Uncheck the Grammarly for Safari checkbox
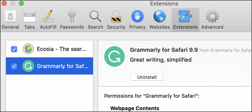The height and width of the screenshot is (112, 252). pos(14,66)
